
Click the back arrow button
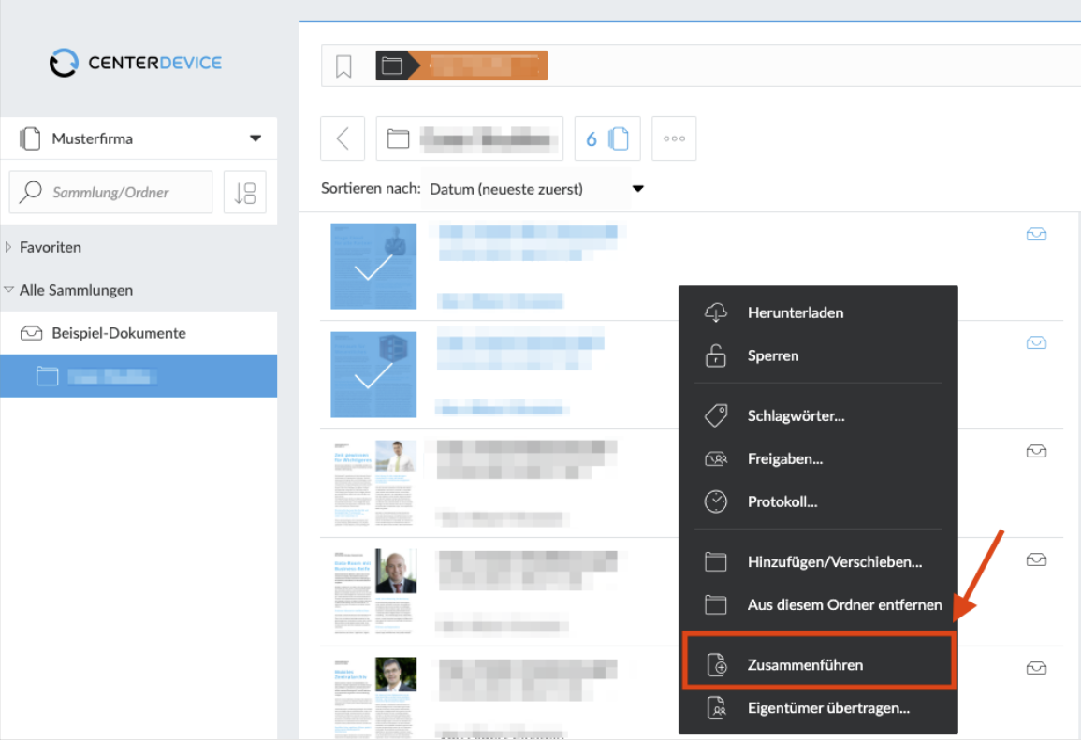(343, 138)
